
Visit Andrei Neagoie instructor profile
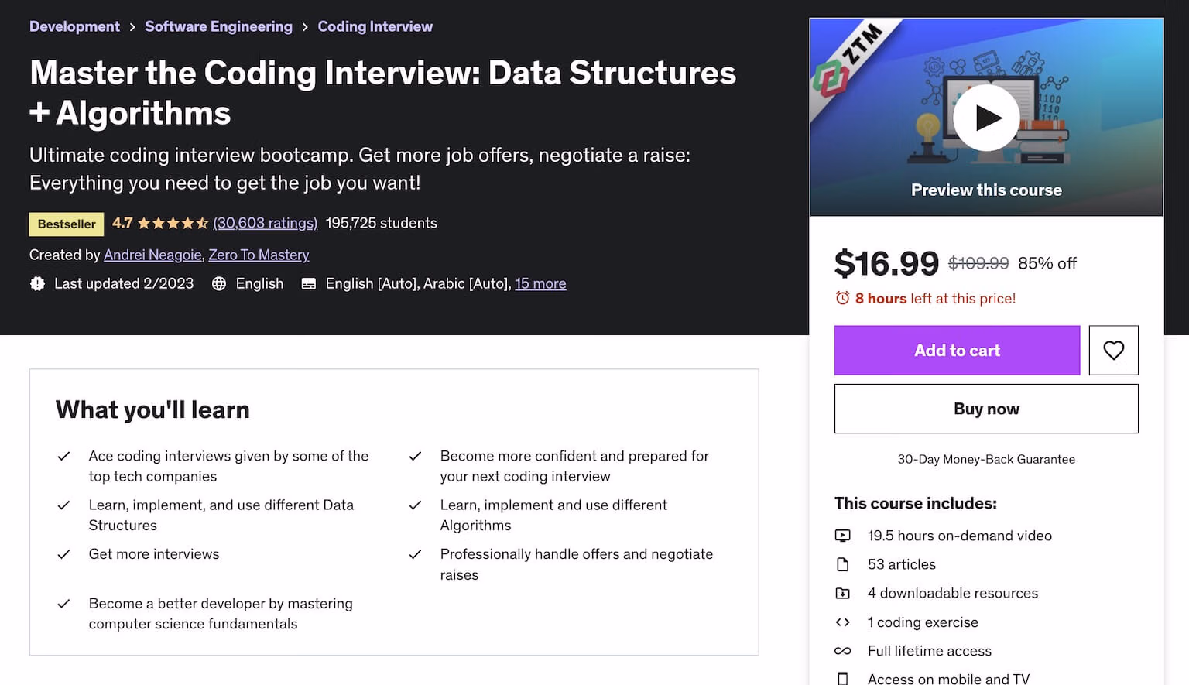152,255
